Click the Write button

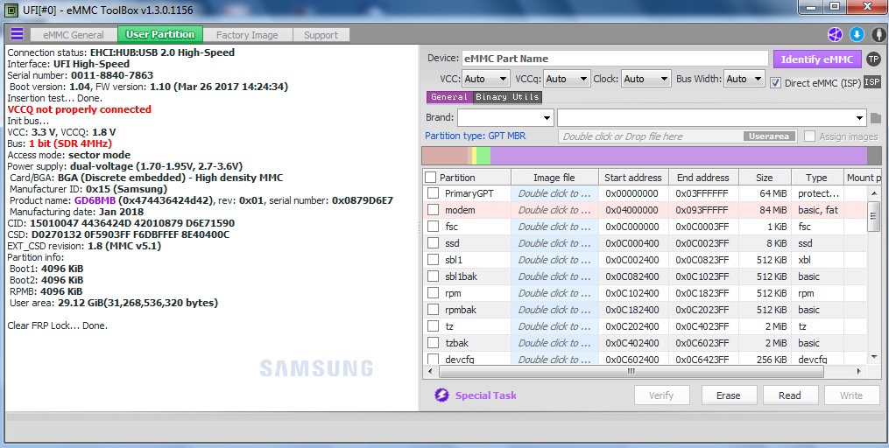[851, 395]
